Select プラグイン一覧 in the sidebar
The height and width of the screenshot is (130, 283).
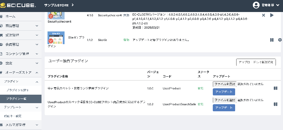[21, 99]
